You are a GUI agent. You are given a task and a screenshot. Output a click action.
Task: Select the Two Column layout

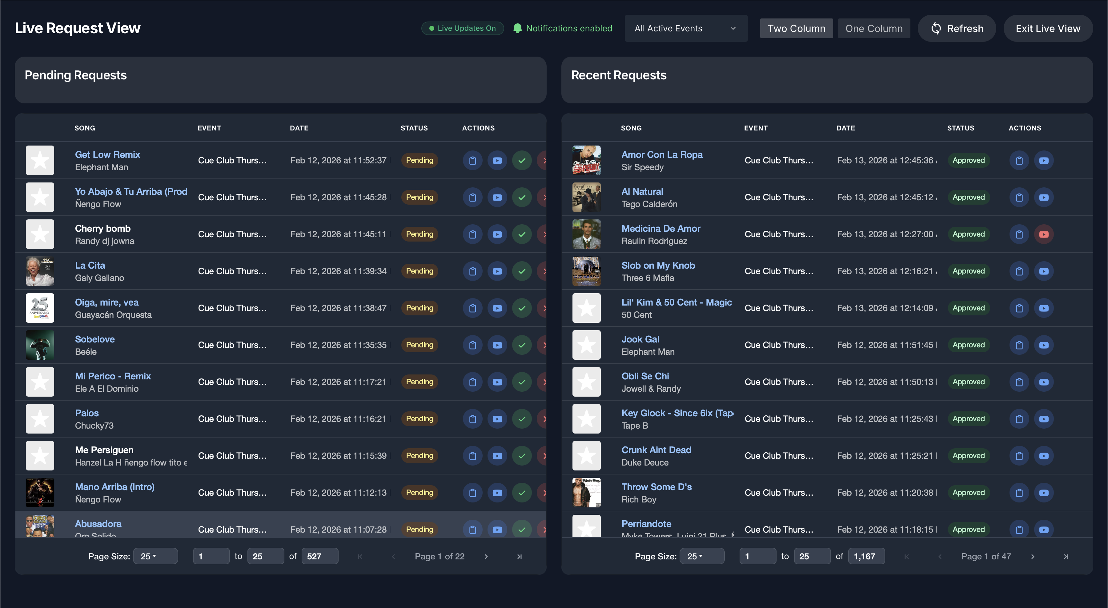(x=796, y=28)
